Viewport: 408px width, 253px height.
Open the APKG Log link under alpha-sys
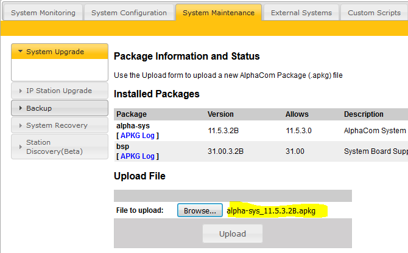139,136
